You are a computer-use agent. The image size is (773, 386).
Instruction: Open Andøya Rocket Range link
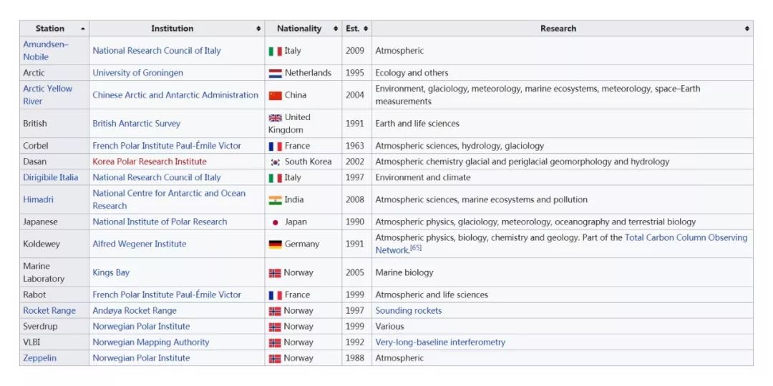coord(135,311)
